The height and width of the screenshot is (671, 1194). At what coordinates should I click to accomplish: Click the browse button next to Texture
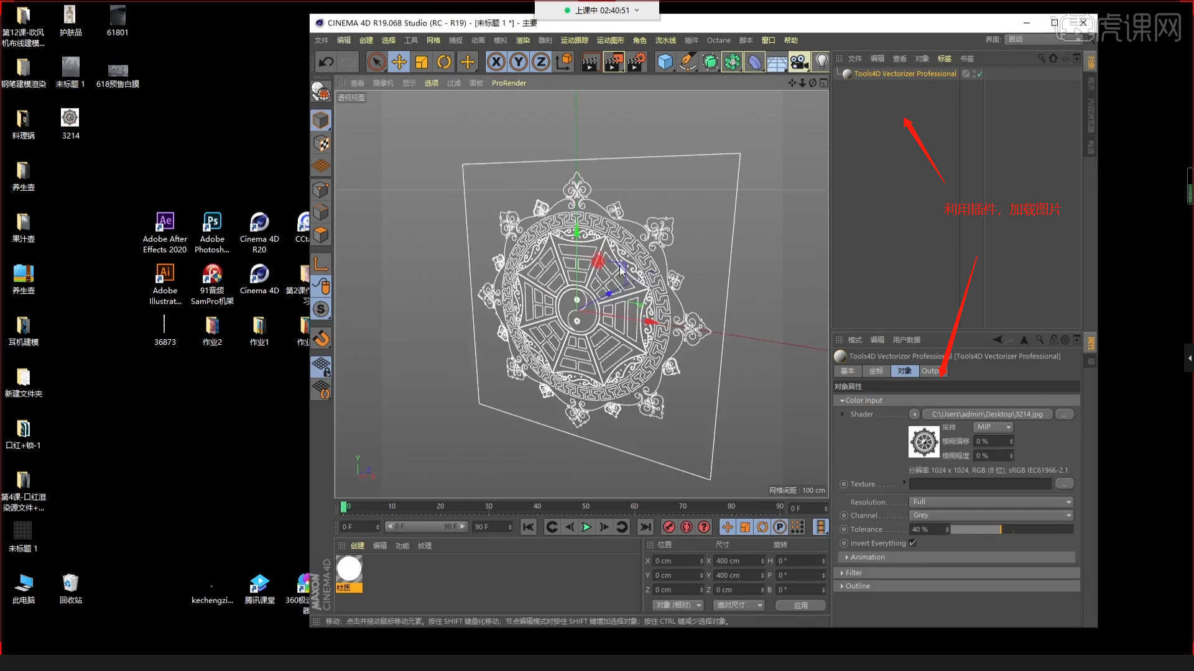[x=1065, y=484]
